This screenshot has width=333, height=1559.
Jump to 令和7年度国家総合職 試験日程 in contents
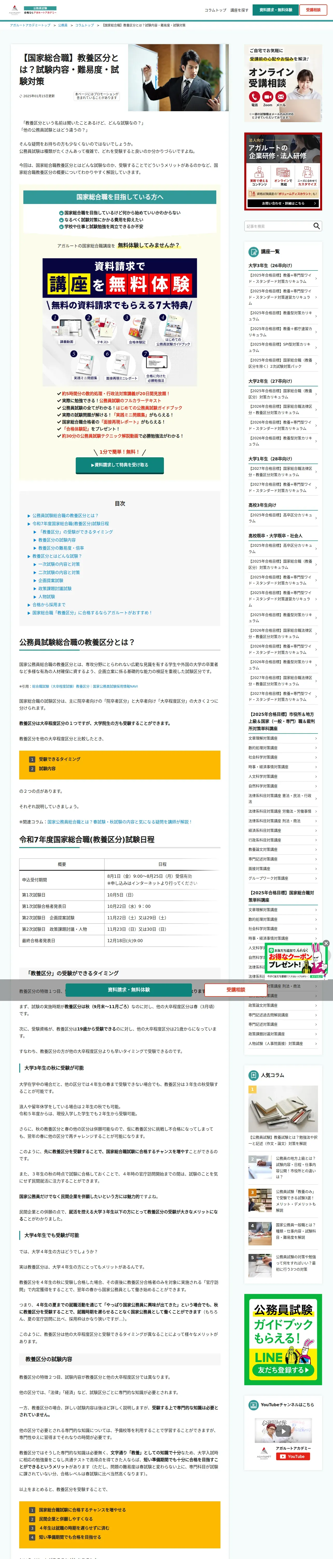[x=71, y=524]
